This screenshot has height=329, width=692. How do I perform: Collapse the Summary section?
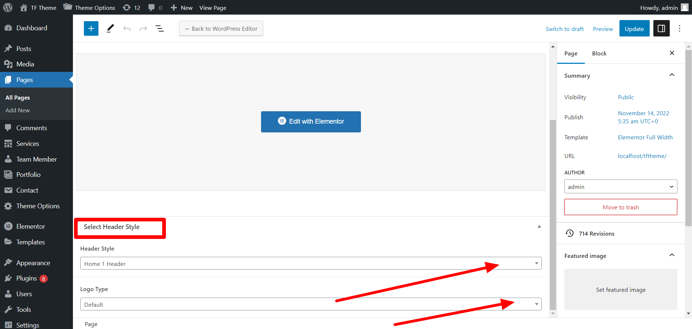coord(672,75)
